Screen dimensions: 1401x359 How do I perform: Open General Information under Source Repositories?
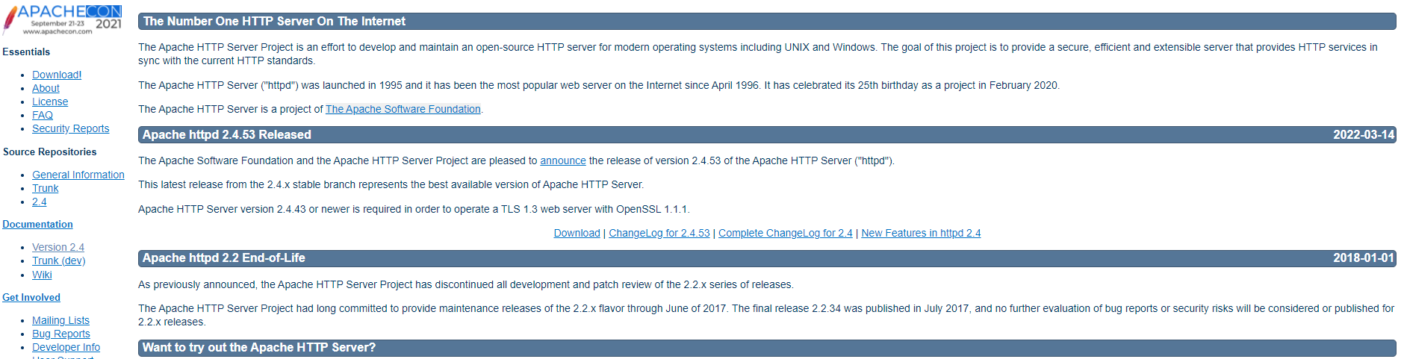click(78, 175)
